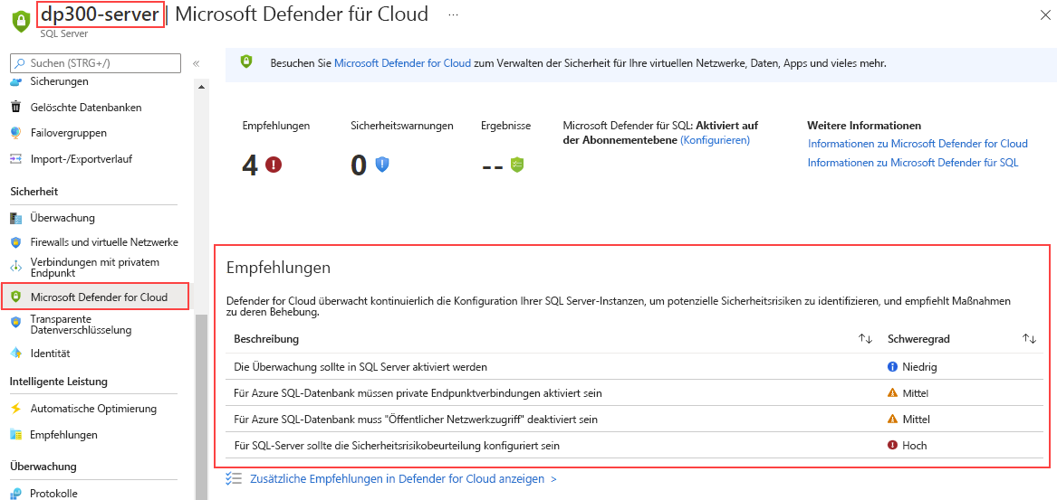The image size is (1057, 500).
Task: Open Sicherheitsrisikobeurteilung konfiguriert recommendation
Action: tap(397, 446)
